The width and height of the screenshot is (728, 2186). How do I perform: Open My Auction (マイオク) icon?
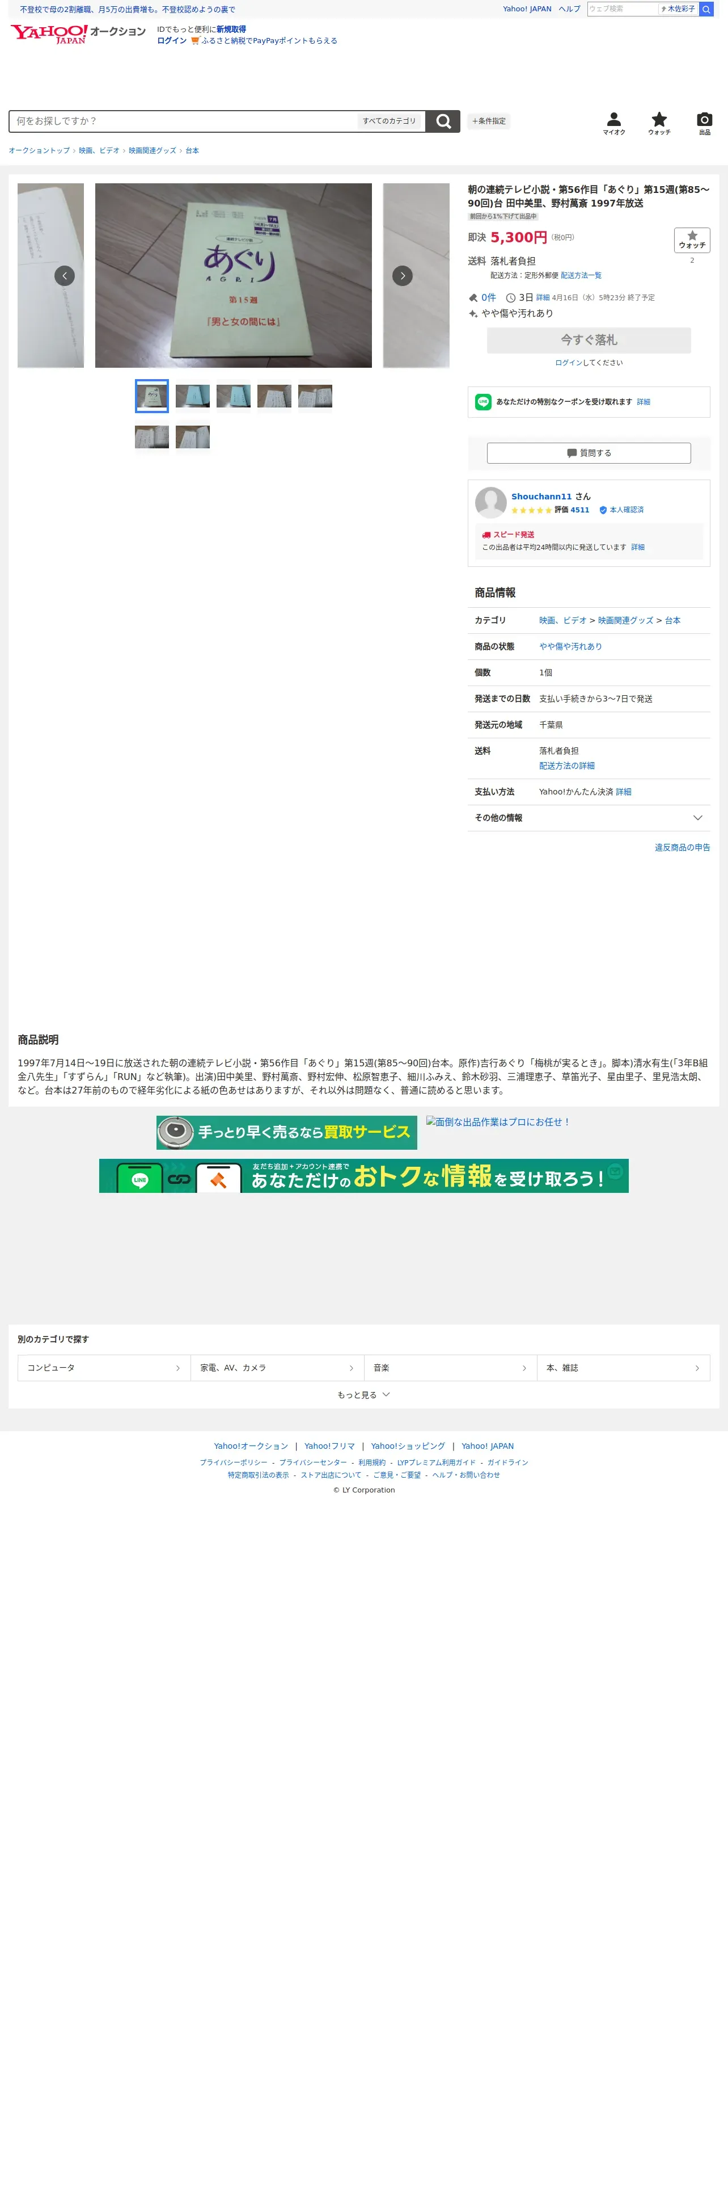[x=615, y=124]
